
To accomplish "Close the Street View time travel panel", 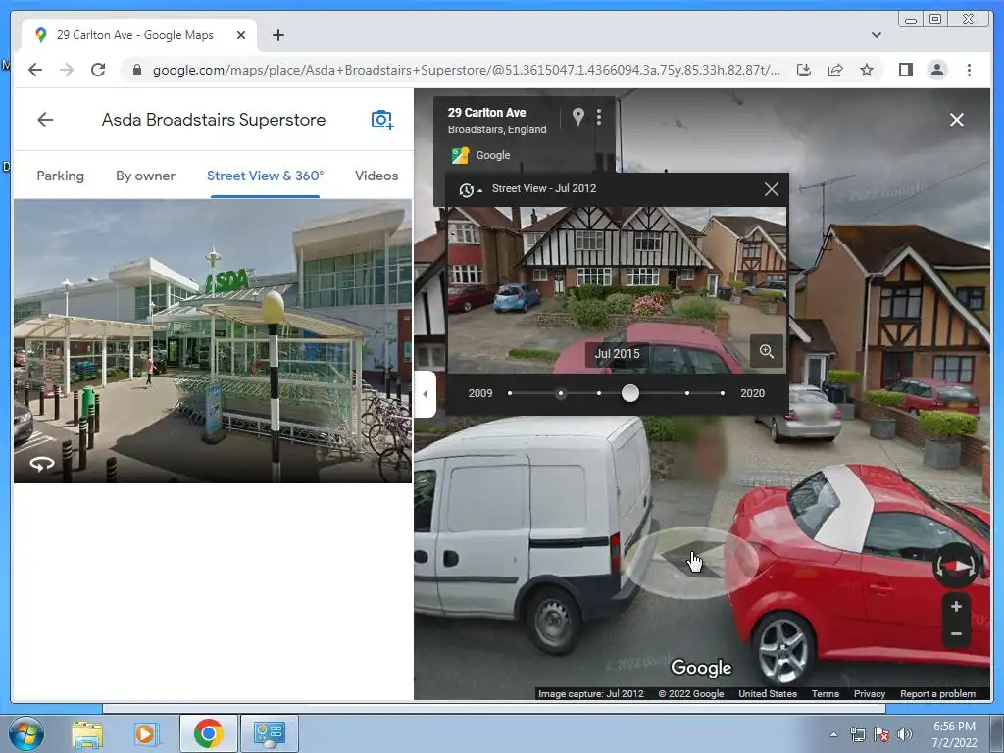I will pyautogui.click(x=772, y=189).
